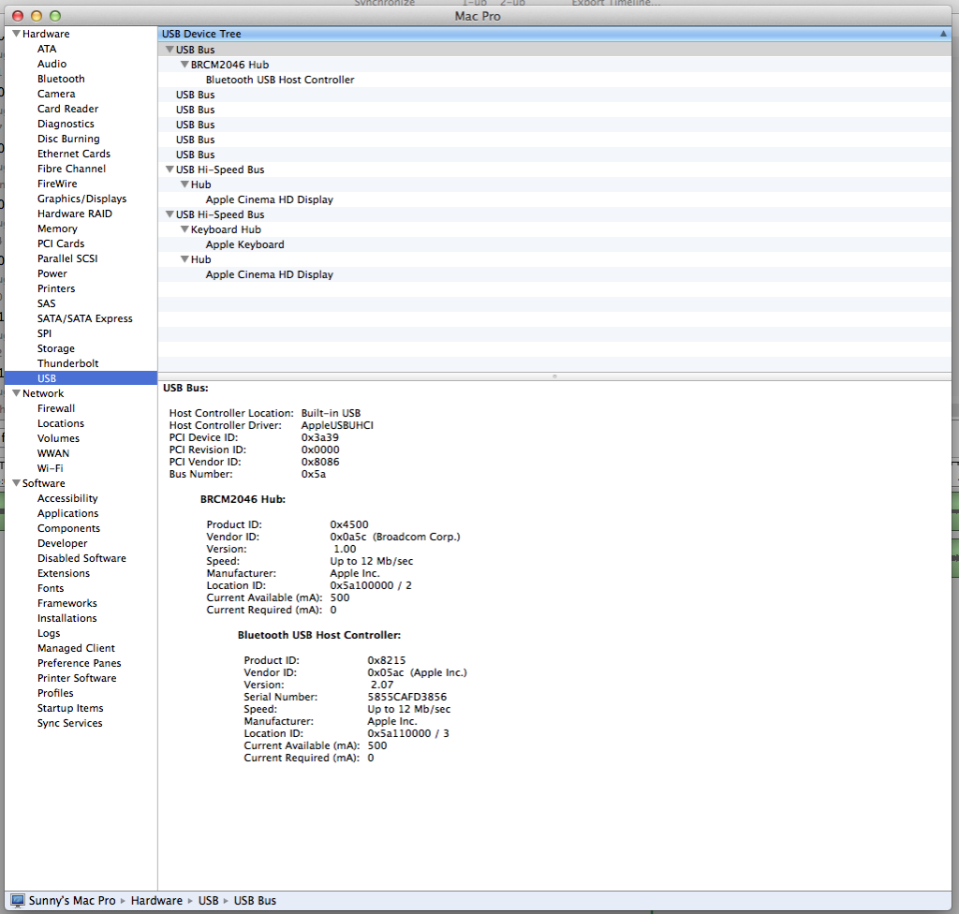Select Sync Services category
Viewport: 959px width, 914px height.
[69, 723]
